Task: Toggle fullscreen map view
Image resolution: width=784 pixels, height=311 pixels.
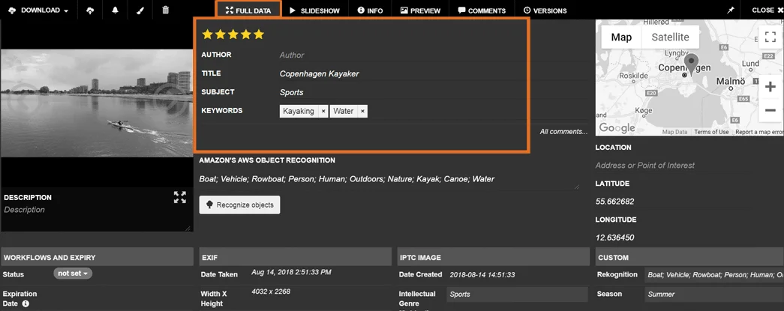Action: [770, 37]
